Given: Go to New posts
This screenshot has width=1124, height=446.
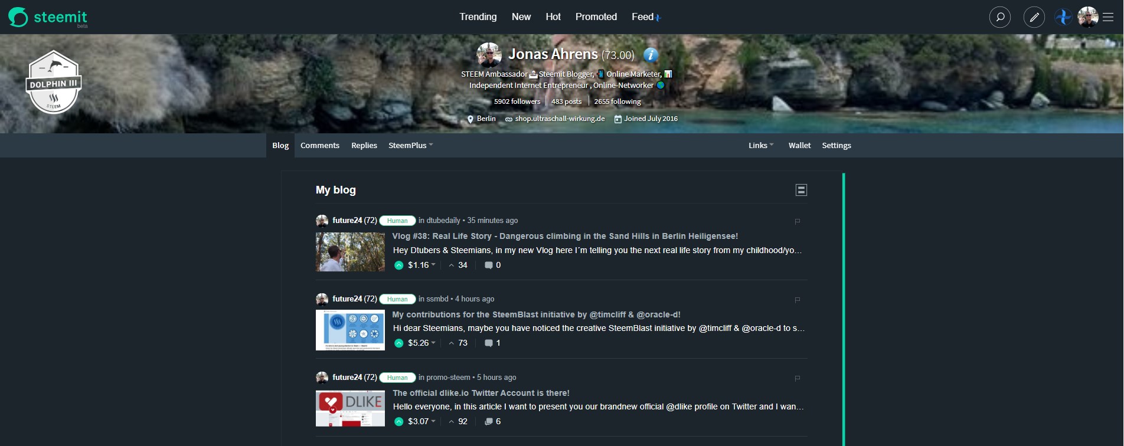Looking at the screenshot, I should [521, 17].
